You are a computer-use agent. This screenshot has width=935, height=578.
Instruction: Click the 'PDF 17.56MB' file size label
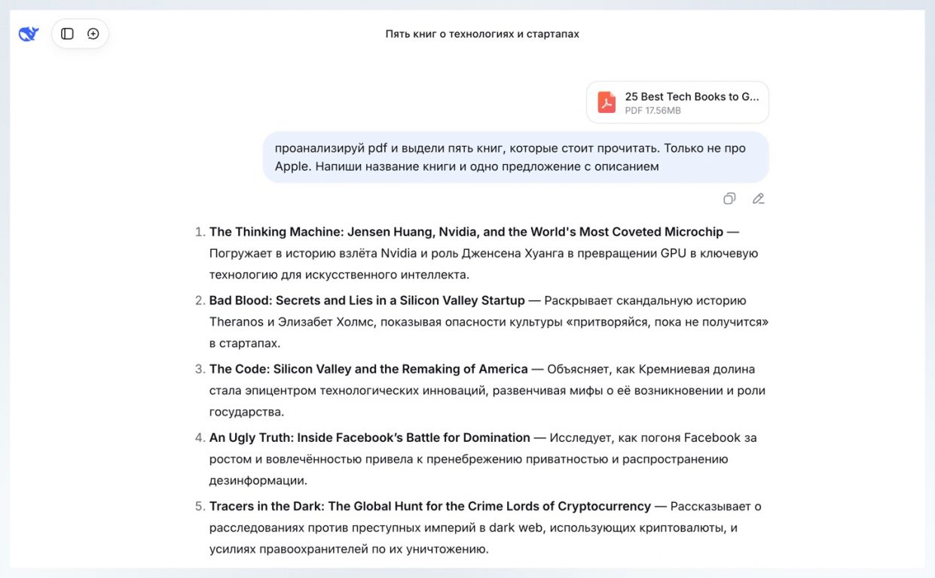[x=652, y=111]
